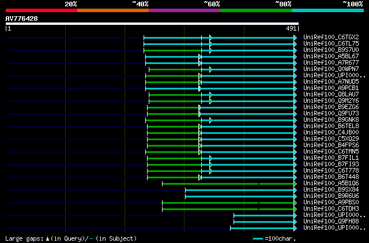Click the end arrowhead of the UniRef100_C6TGX2 alignment
369x243 pixels.
295,38
